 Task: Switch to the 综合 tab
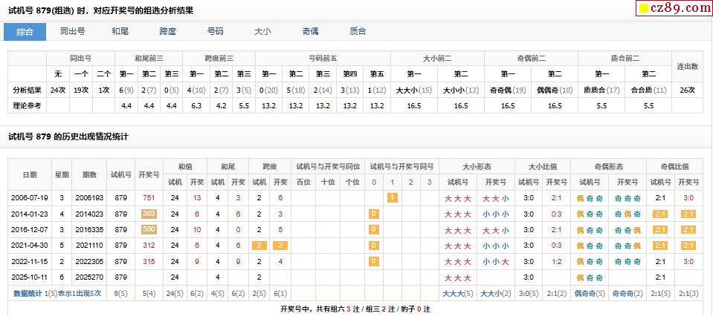[25, 31]
